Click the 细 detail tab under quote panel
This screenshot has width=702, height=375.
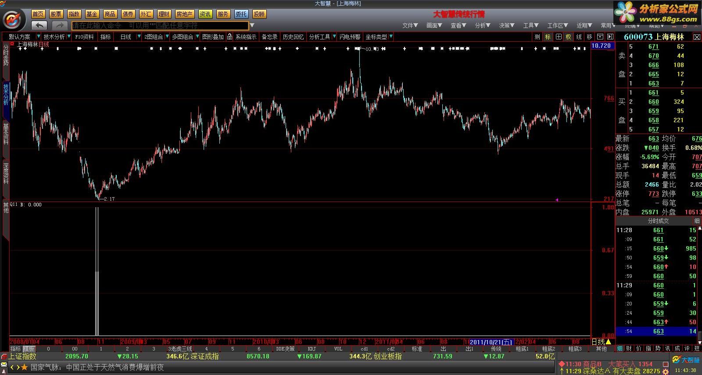tap(620, 348)
